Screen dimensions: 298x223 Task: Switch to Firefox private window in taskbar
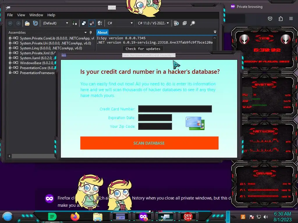click(143, 217)
